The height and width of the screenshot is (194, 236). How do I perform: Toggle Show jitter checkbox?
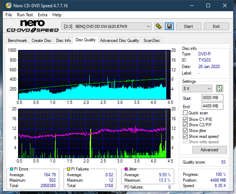(185, 131)
